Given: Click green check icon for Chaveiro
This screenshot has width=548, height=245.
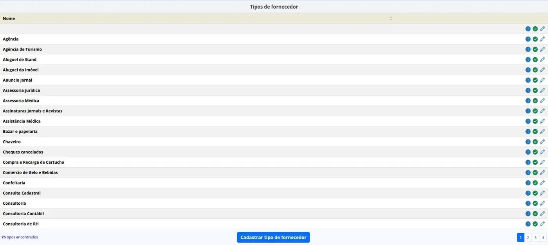Looking at the screenshot, I should tap(535, 142).
